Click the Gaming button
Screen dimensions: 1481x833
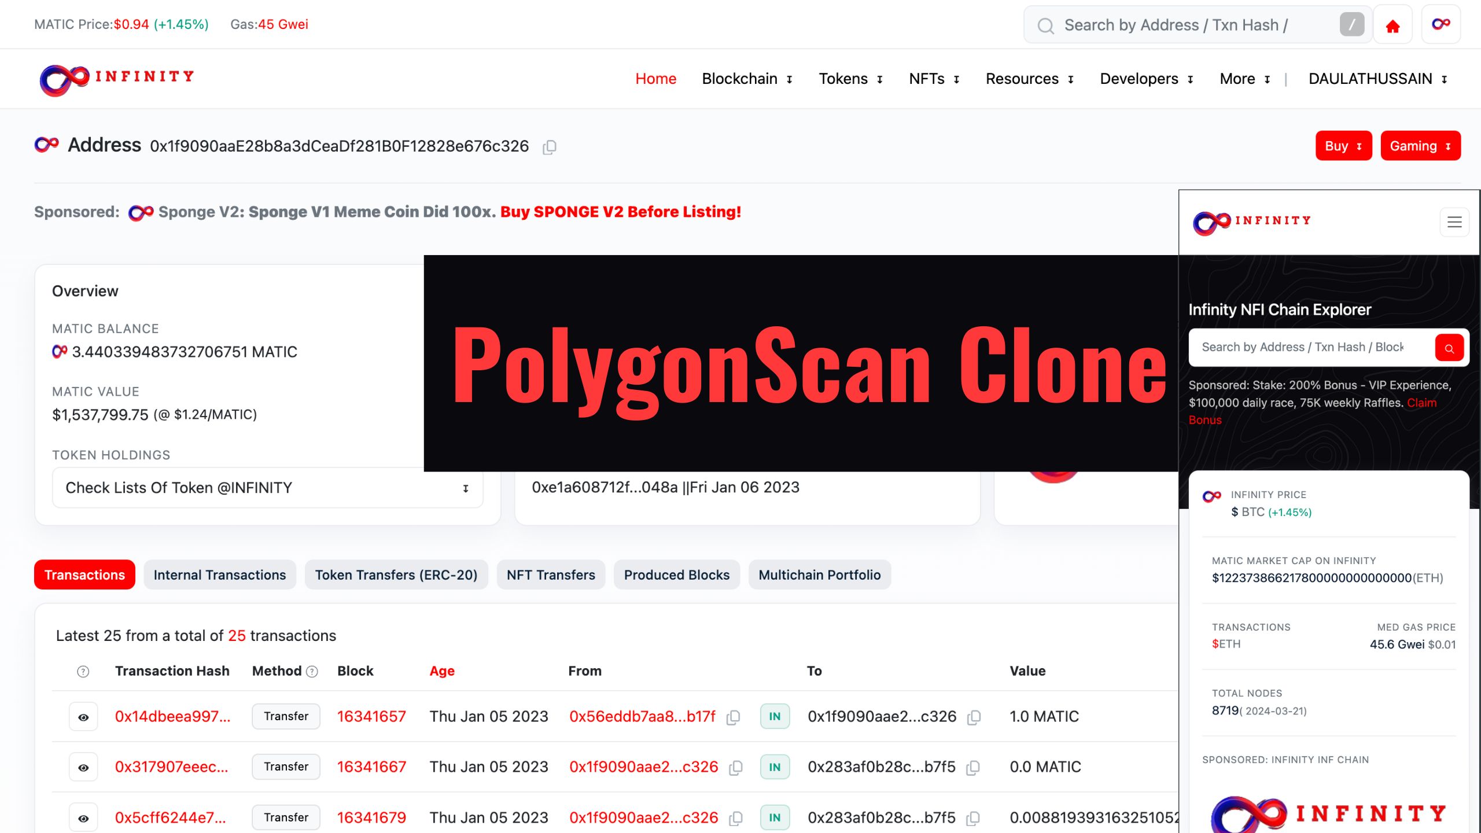click(1420, 145)
